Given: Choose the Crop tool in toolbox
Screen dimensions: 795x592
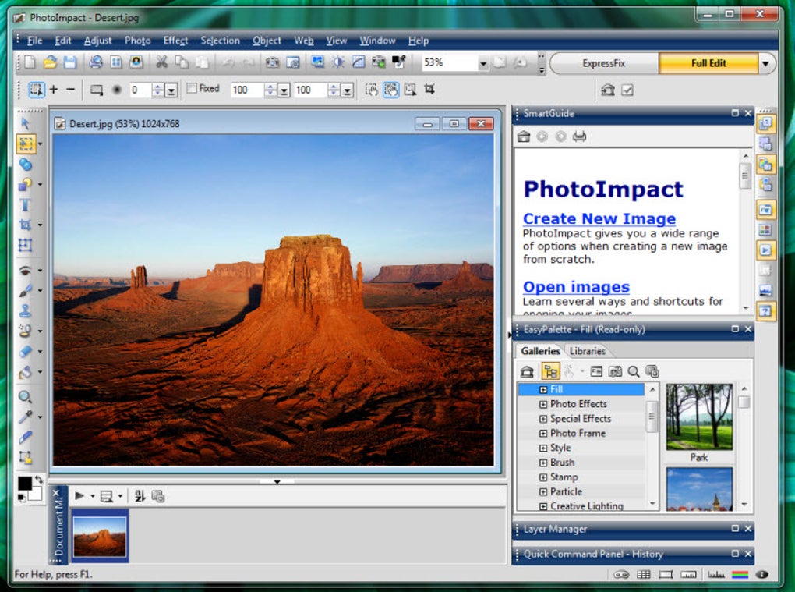Looking at the screenshot, I should [x=25, y=225].
